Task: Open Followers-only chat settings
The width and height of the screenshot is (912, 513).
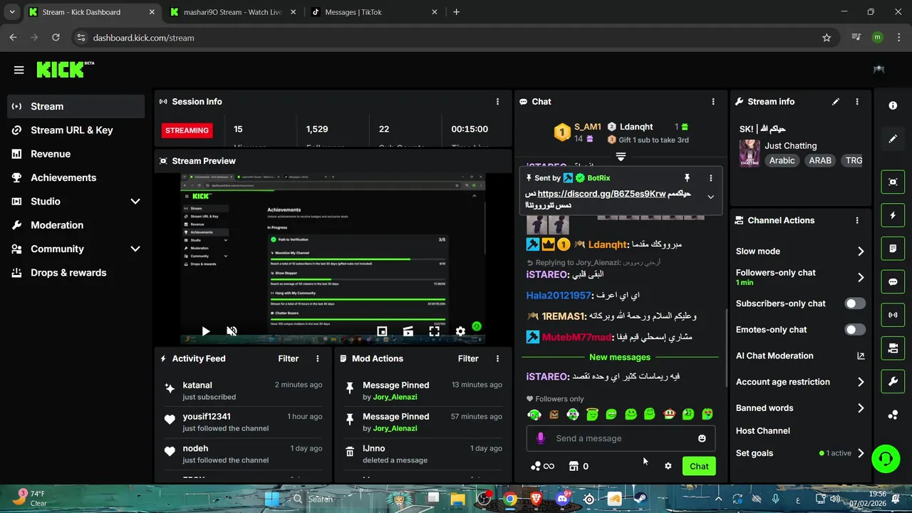Action: click(800, 277)
